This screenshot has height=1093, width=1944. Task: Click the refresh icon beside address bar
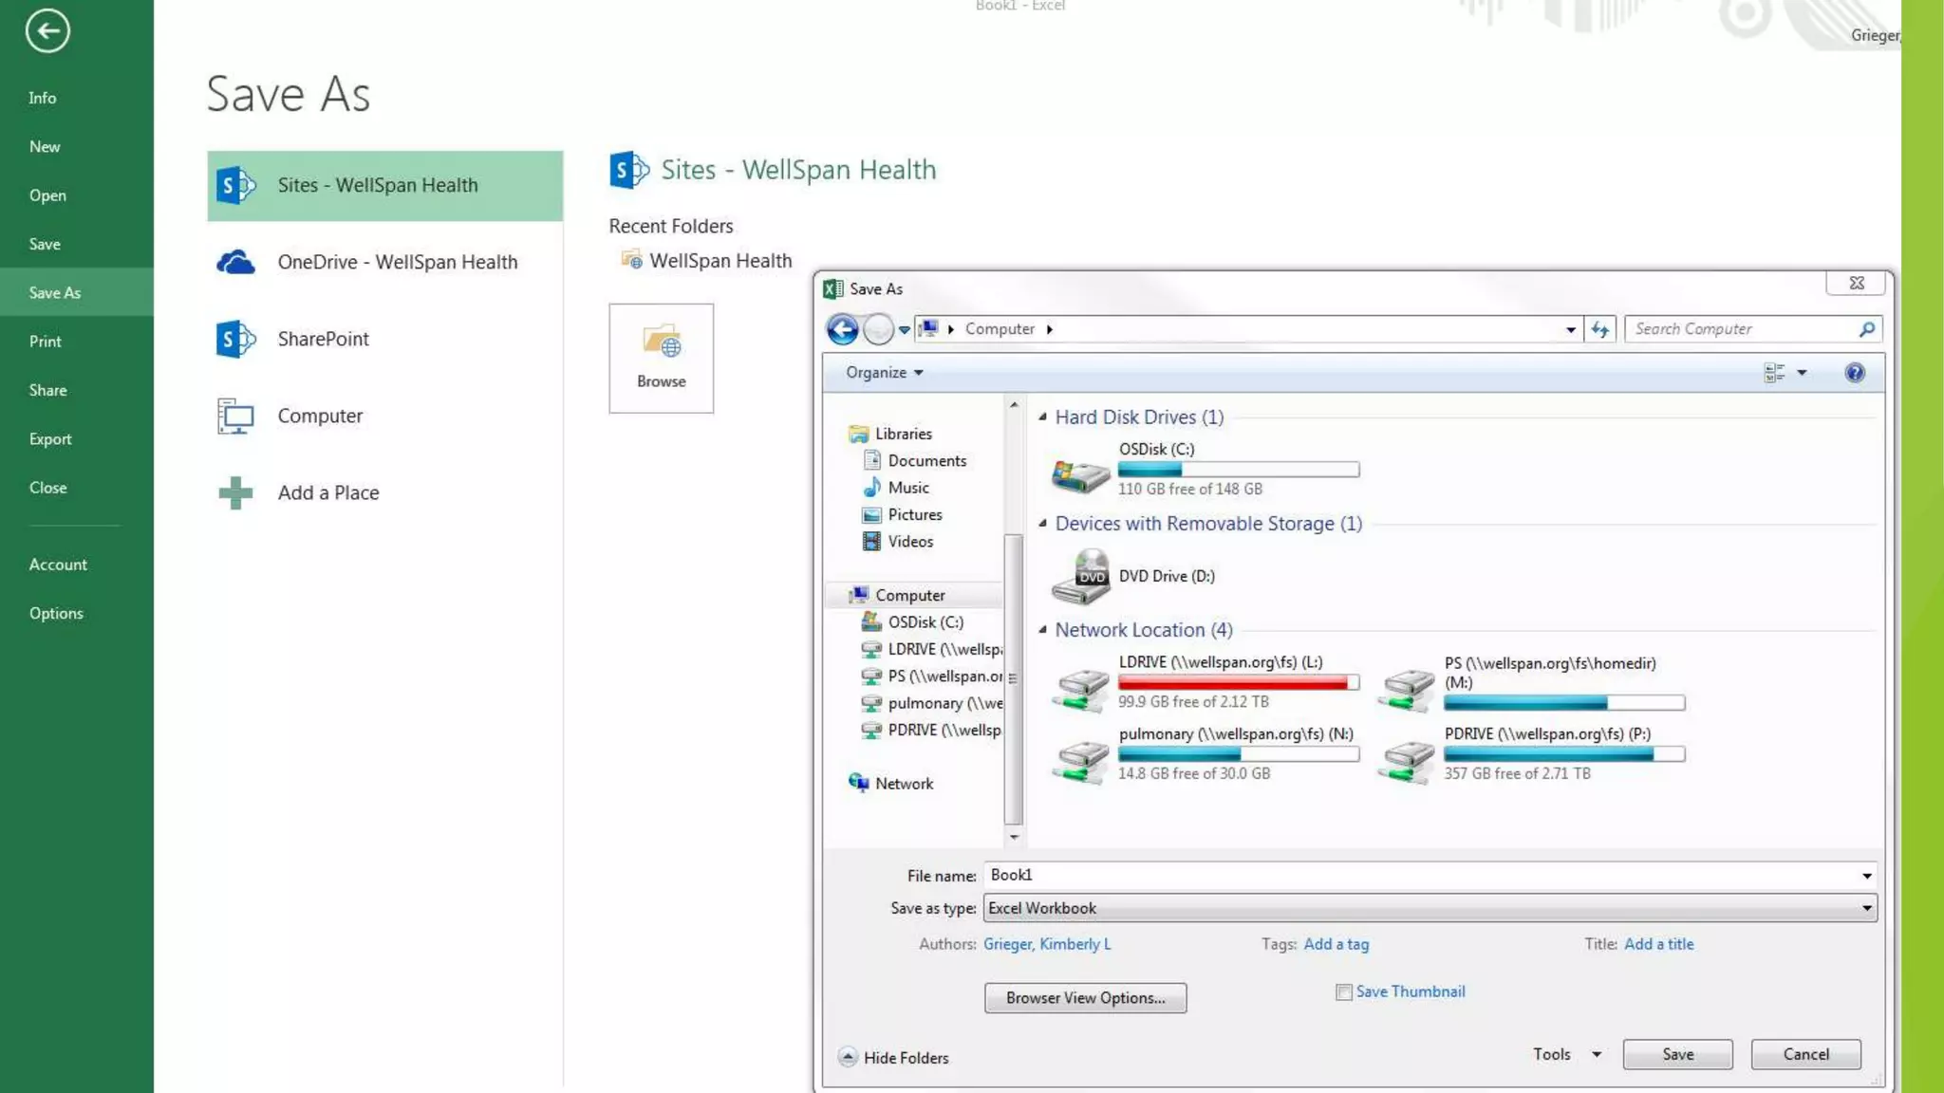coord(1600,329)
